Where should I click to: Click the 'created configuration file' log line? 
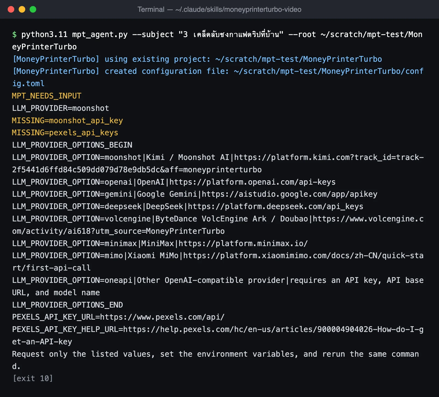click(218, 77)
